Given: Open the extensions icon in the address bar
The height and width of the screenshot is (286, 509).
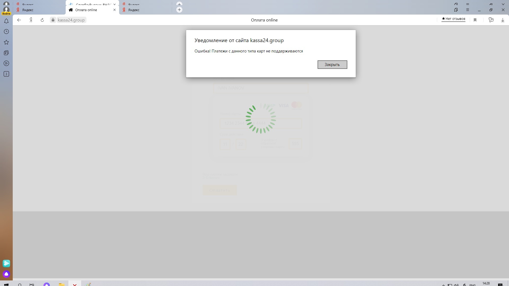Looking at the screenshot, I should coord(491,20).
